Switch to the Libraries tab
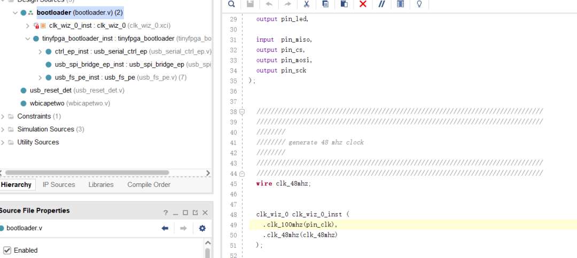The image size is (577, 258). coord(101,185)
